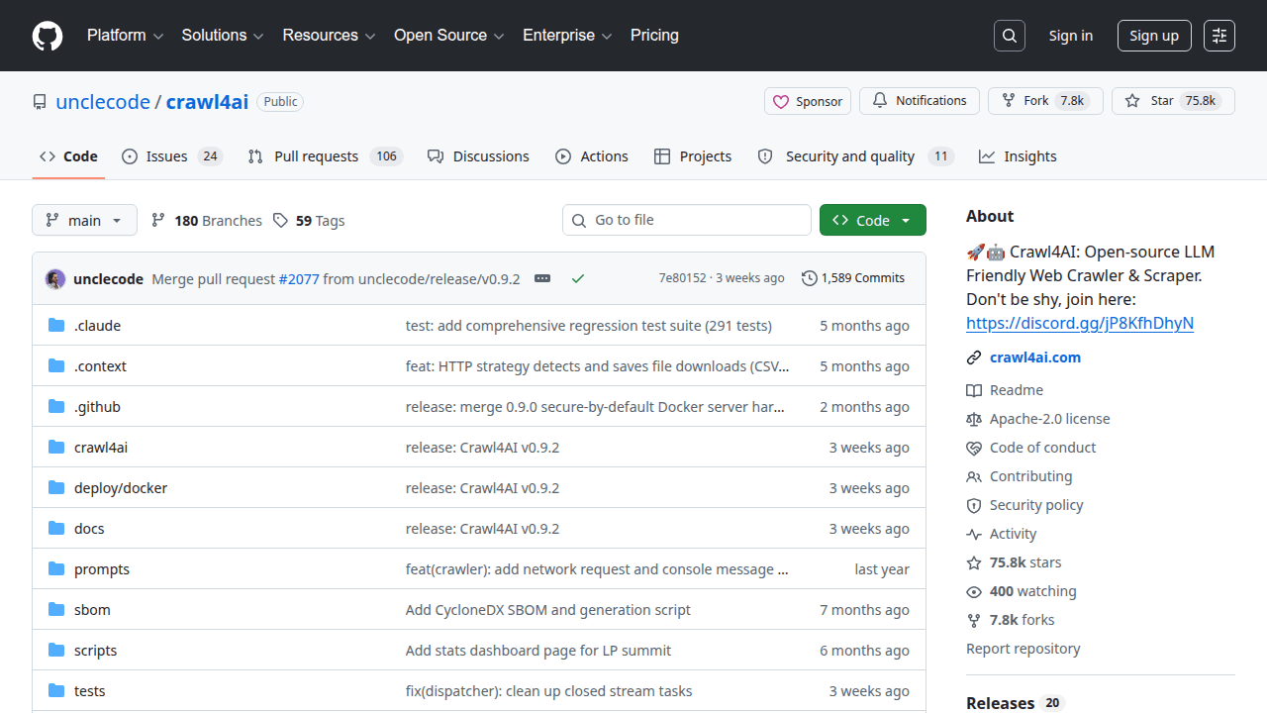The image size is (1267, 713).
Task: Open the unclecode owner link
Action: pyautogui.click(x=103, y=102)
